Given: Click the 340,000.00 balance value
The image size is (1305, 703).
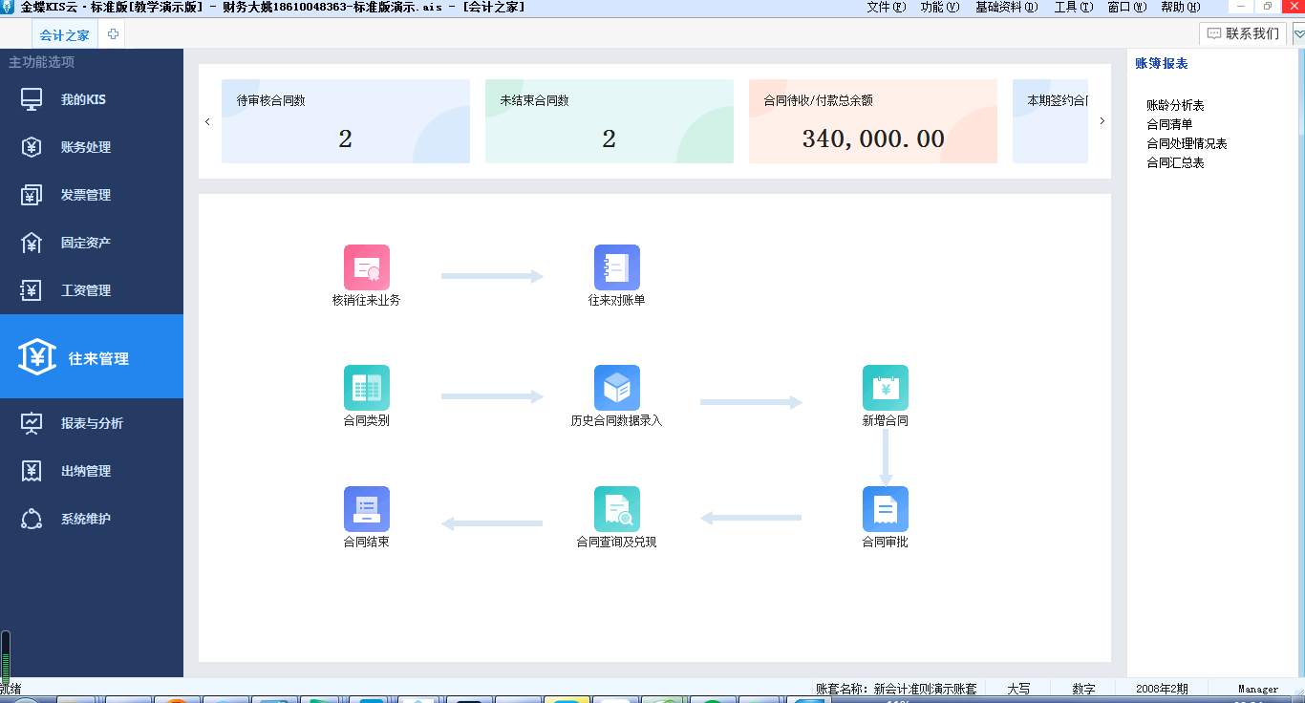Looking at the screenshot, I should coord(873,138).
